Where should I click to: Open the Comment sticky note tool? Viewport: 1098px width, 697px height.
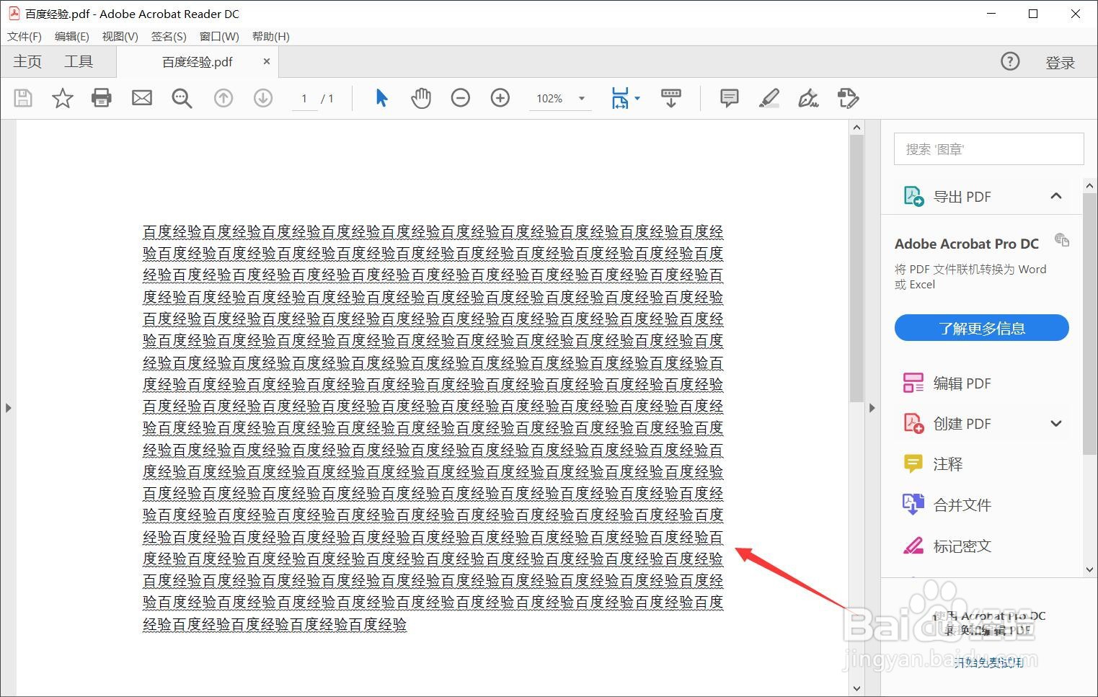click(728, 98)
